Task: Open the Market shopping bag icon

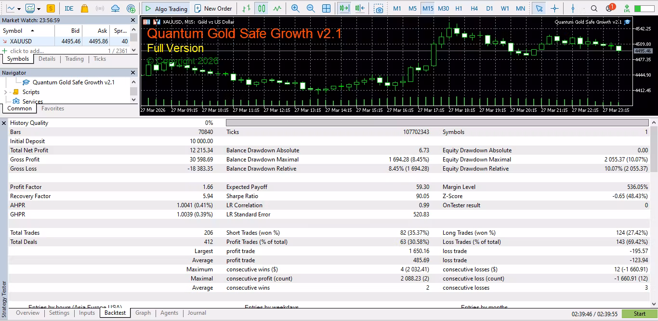Action: click(x=84, y=9)
